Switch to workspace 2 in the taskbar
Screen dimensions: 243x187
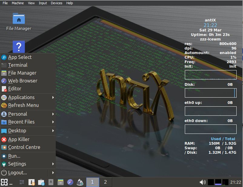point(105,182)
